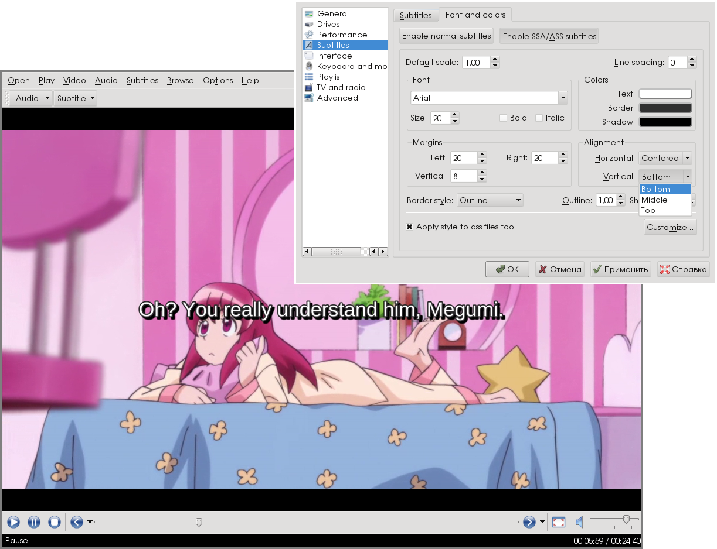The width and height of the screenshot is (717, 549).
Task: Open the Subtitles menu in menu bar
Action: [142, 80]
